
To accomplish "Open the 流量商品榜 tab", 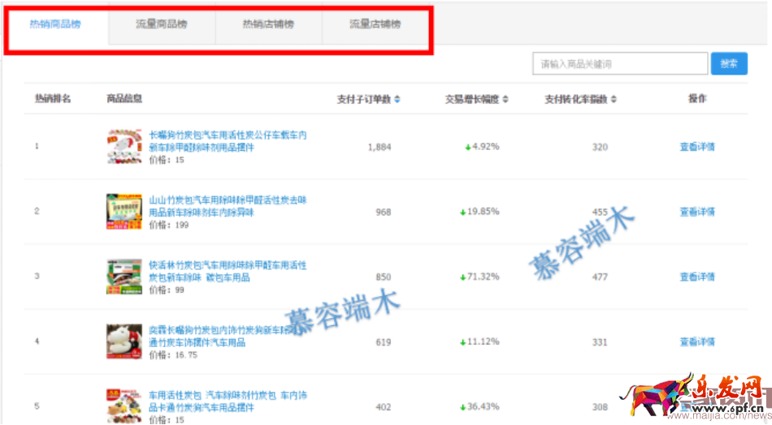I will [x=161, y=24].
